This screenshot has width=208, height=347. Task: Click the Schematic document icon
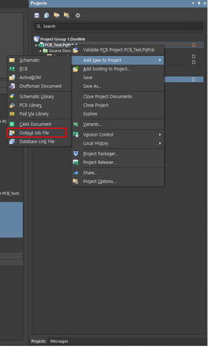click(12, 60)
